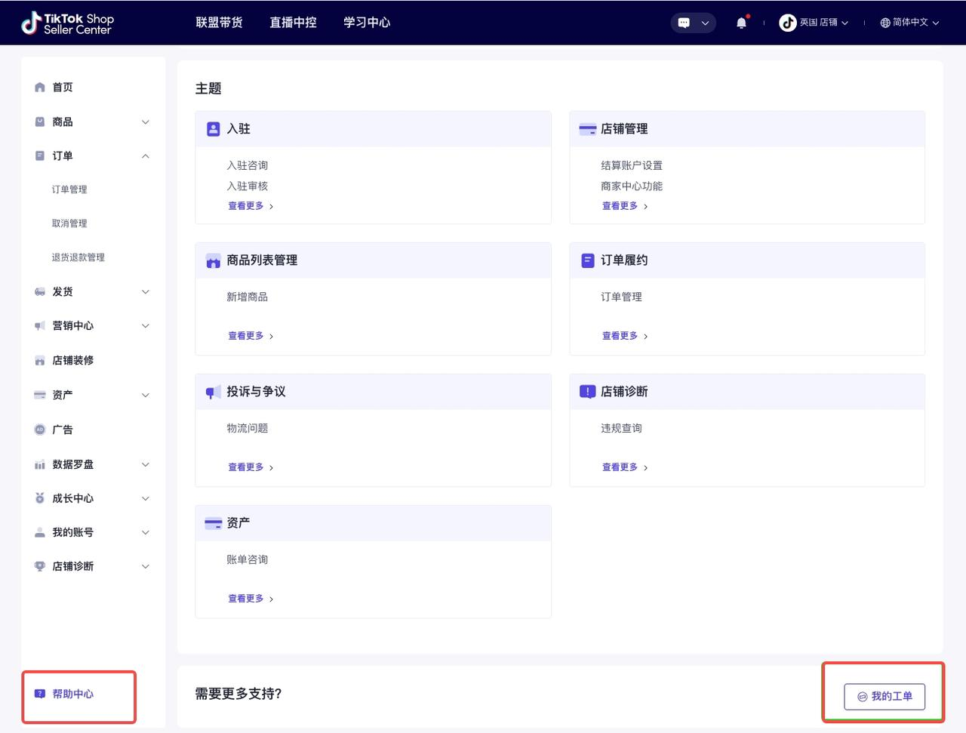The height and width of the screenshot is (733, 966).
Task: Click the 投诉与争议 megaphone card icon
Action: tap(213, 392)
